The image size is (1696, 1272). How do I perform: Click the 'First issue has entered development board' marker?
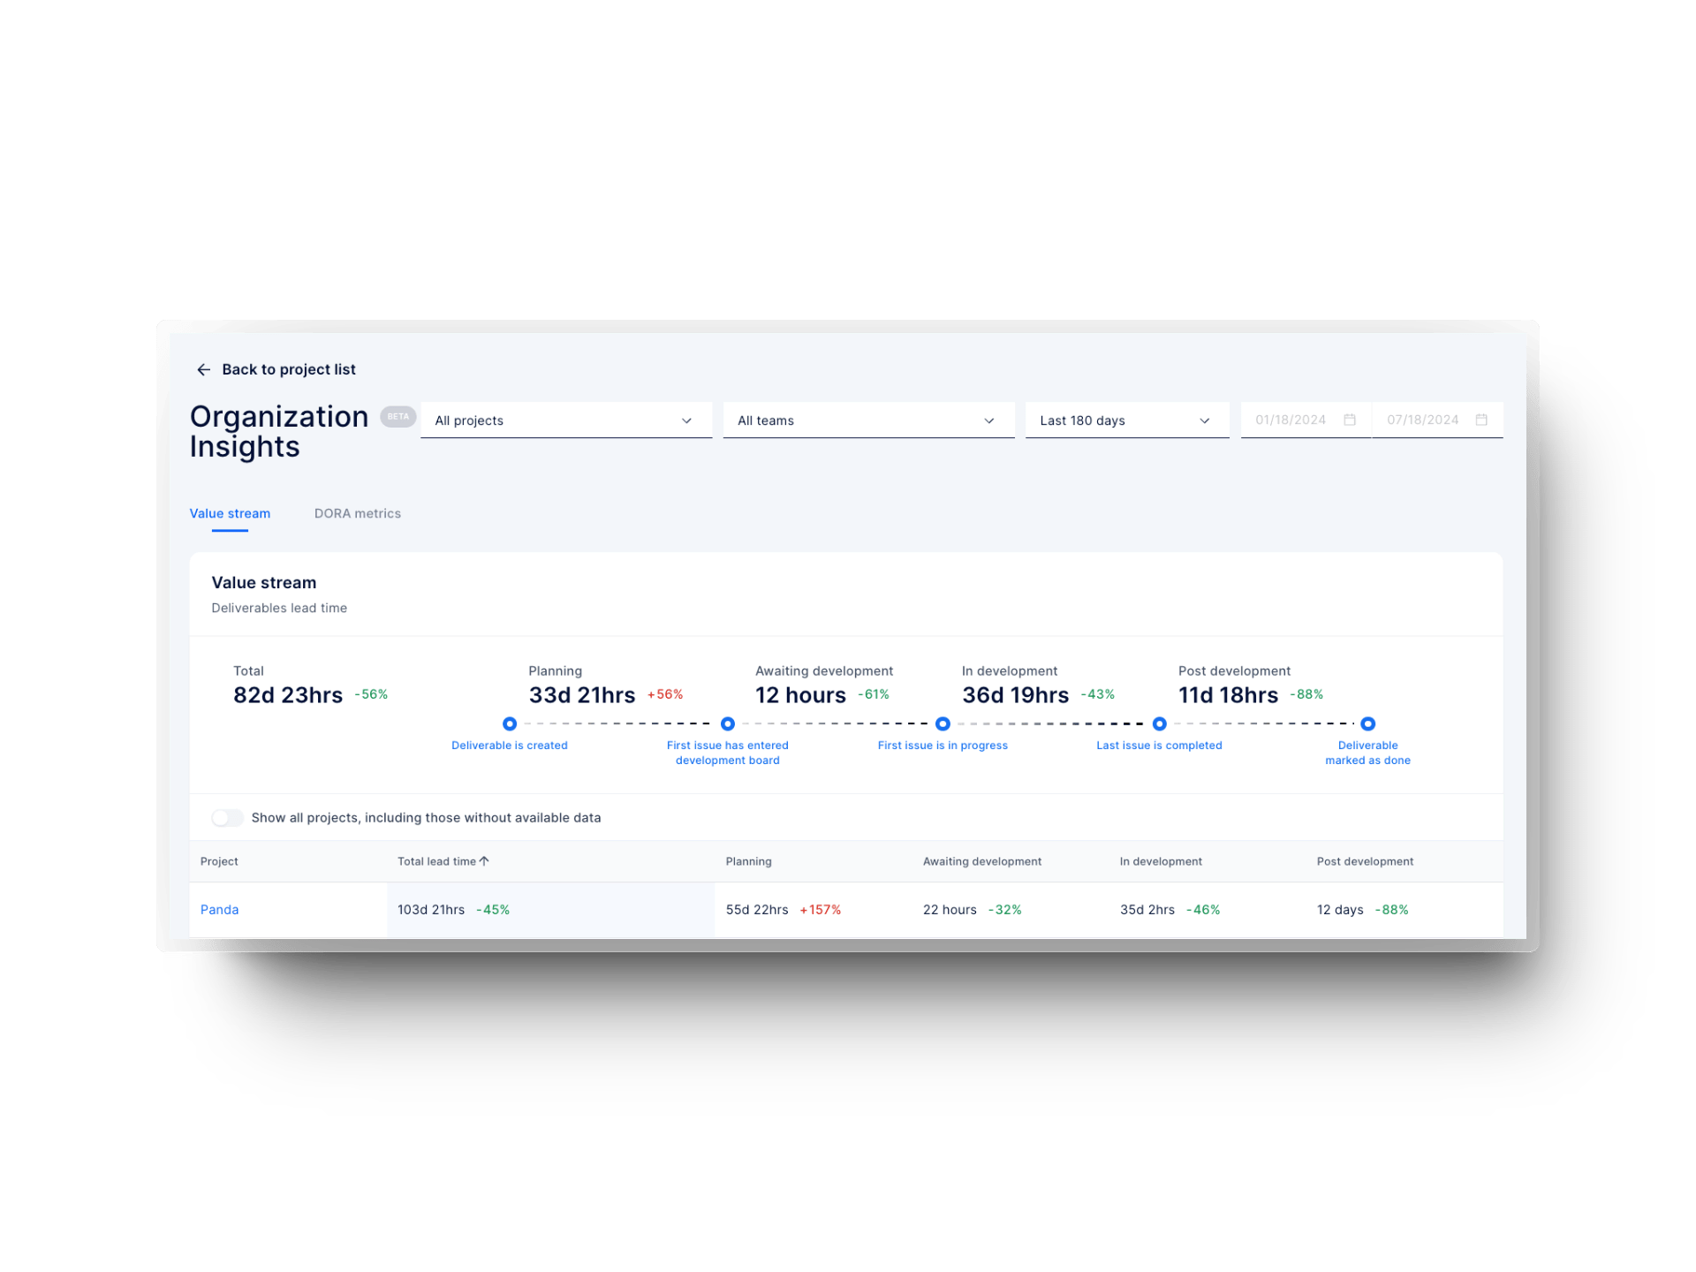[x=727, y=723]
